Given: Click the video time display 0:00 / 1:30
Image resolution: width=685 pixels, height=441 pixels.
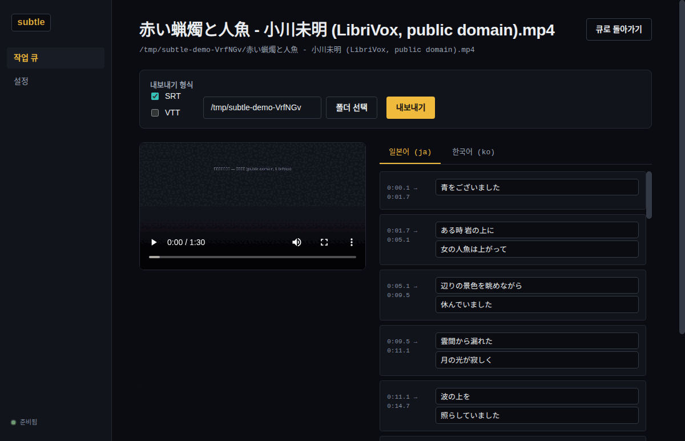Looking at the screenshot, I should [186, 242].
